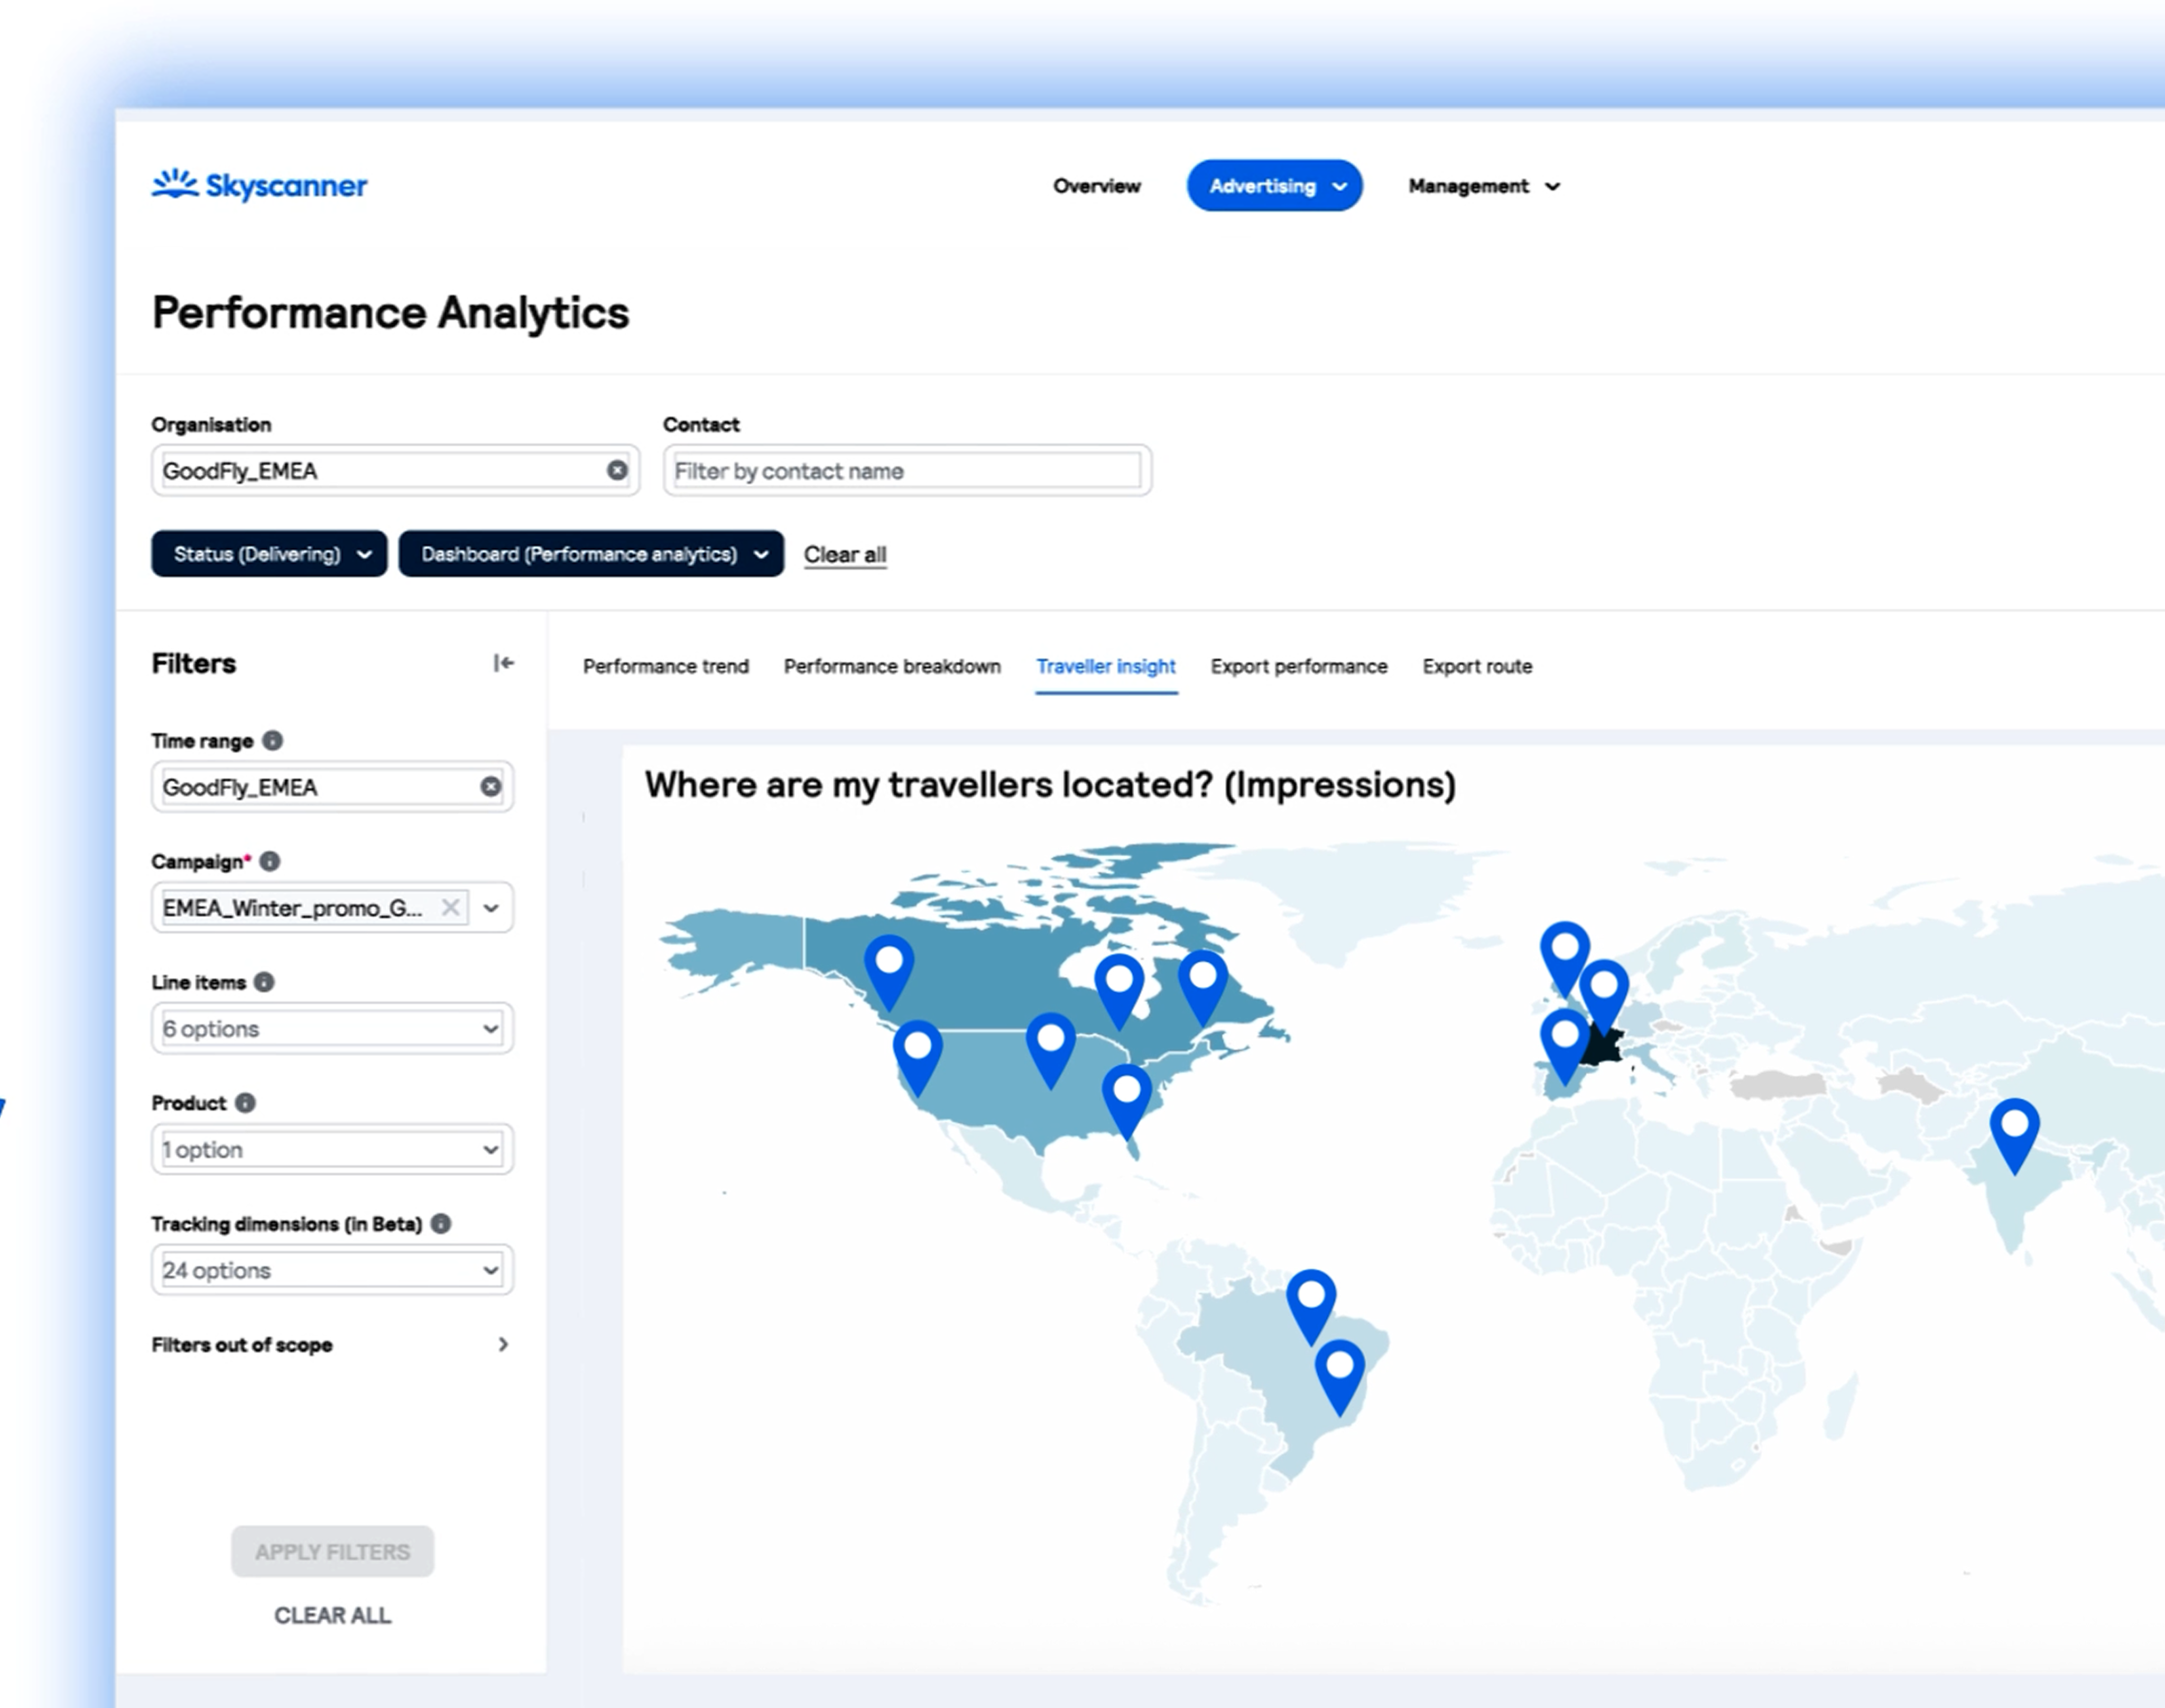Screen dimensions: 2165x1708
Task: Open the Export route tab
Action: tap(1476, 666)
